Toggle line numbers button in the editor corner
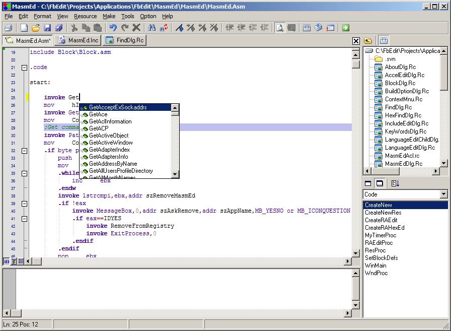This screenshot has width=451, height=331. [7, 261]
